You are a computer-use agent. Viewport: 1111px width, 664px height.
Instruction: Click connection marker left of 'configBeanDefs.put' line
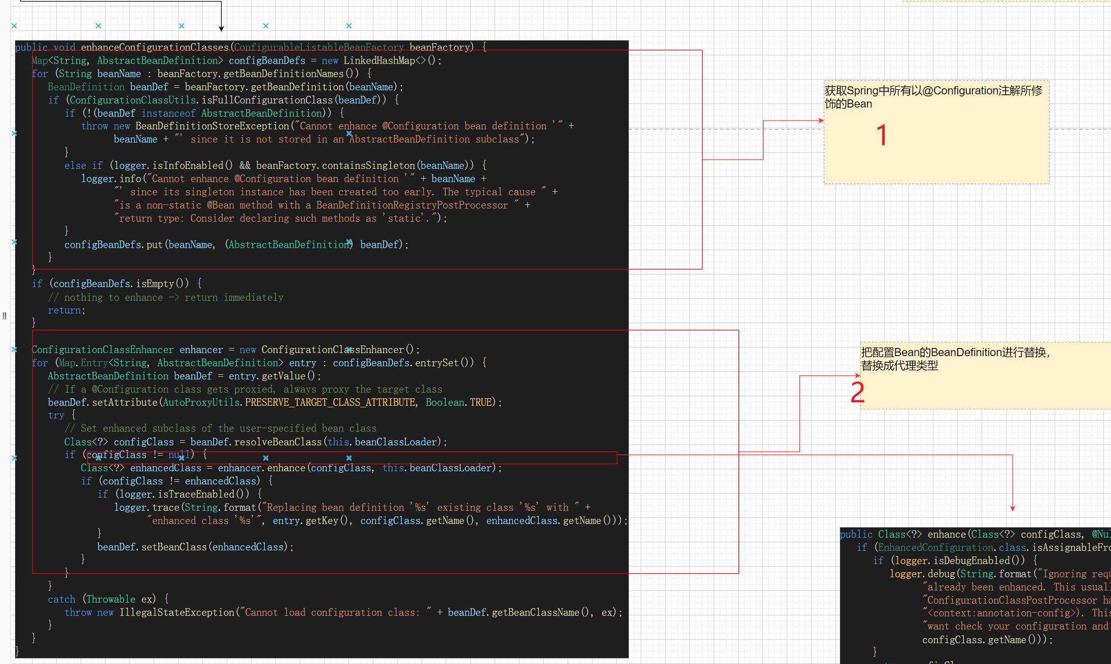coord(14,242)
